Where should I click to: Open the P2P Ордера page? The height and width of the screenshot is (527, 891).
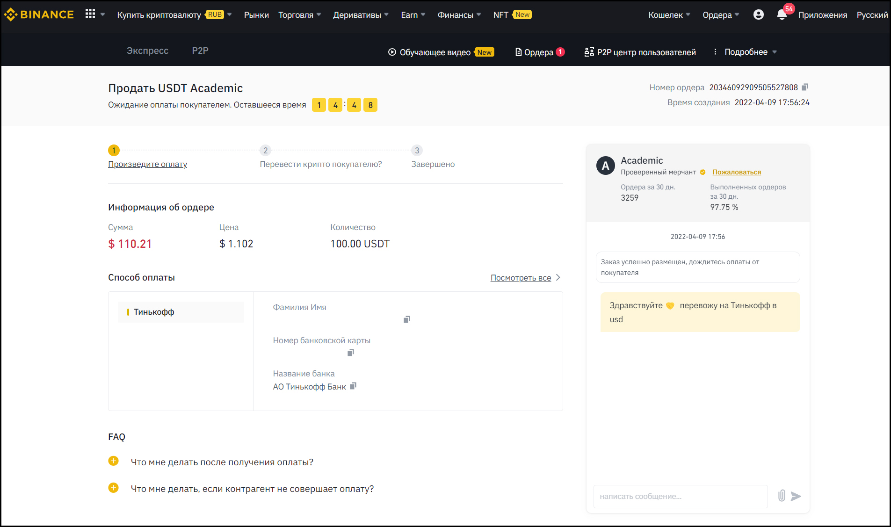(x=540, y=52)
